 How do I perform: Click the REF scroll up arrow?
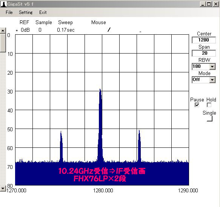click(x=3, y=31)
